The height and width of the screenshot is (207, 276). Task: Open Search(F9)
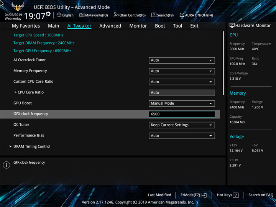[163, 15]
